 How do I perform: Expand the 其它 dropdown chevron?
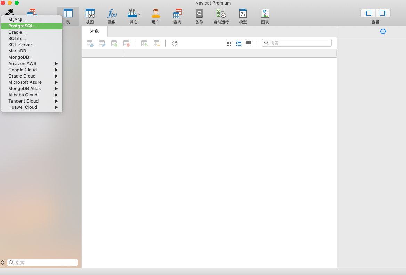tap(139, 14)
